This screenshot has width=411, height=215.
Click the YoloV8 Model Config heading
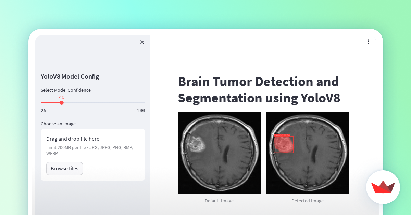(70, 76)
